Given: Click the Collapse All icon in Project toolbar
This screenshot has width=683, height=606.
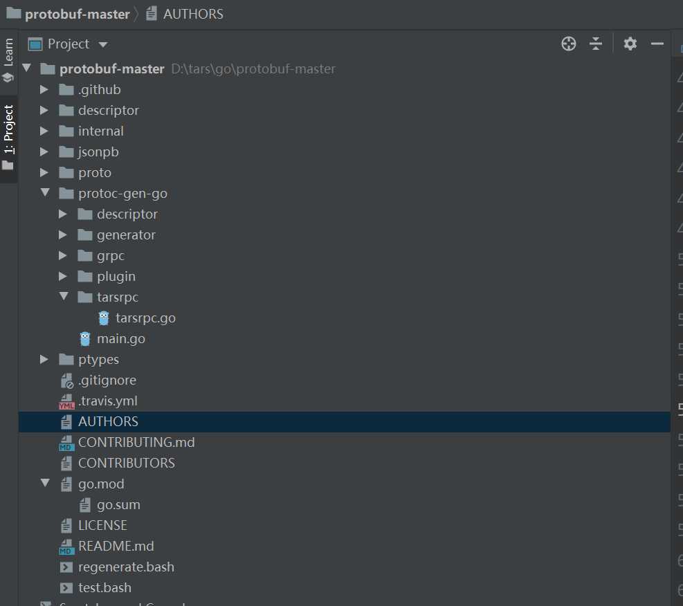Looking at the screenshot, I should (x=595, y=44).
